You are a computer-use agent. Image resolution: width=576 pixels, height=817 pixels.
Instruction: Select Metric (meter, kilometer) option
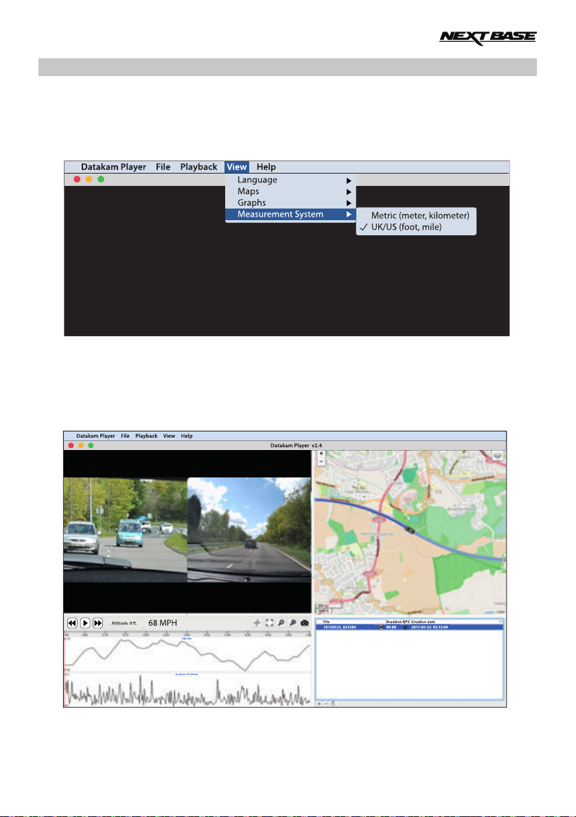tap(416, 215)
